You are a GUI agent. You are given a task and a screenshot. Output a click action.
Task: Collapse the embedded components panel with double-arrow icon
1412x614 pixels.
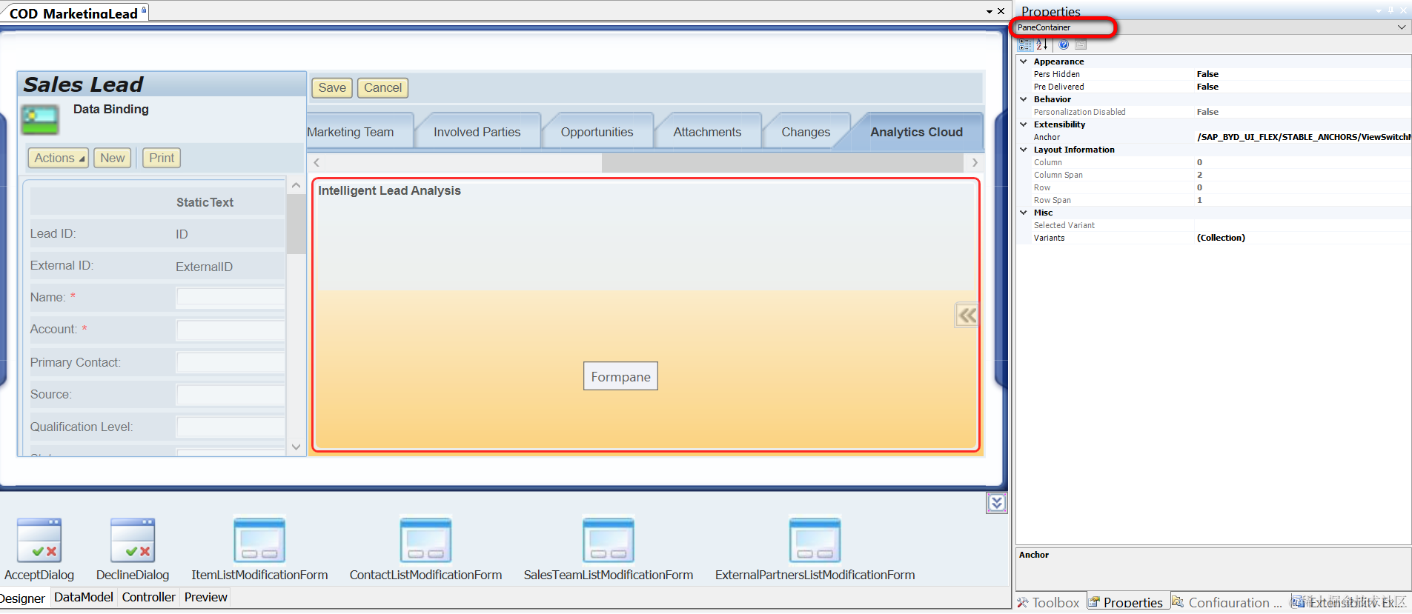click(996, 503)
